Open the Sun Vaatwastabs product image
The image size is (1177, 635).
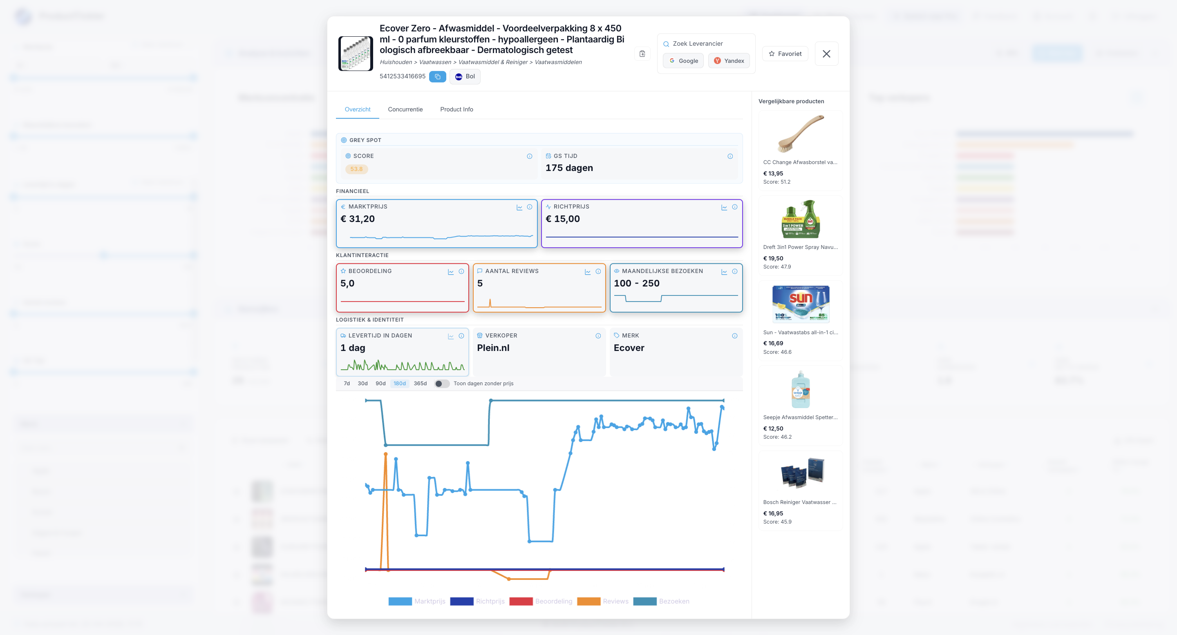(801, 304)
